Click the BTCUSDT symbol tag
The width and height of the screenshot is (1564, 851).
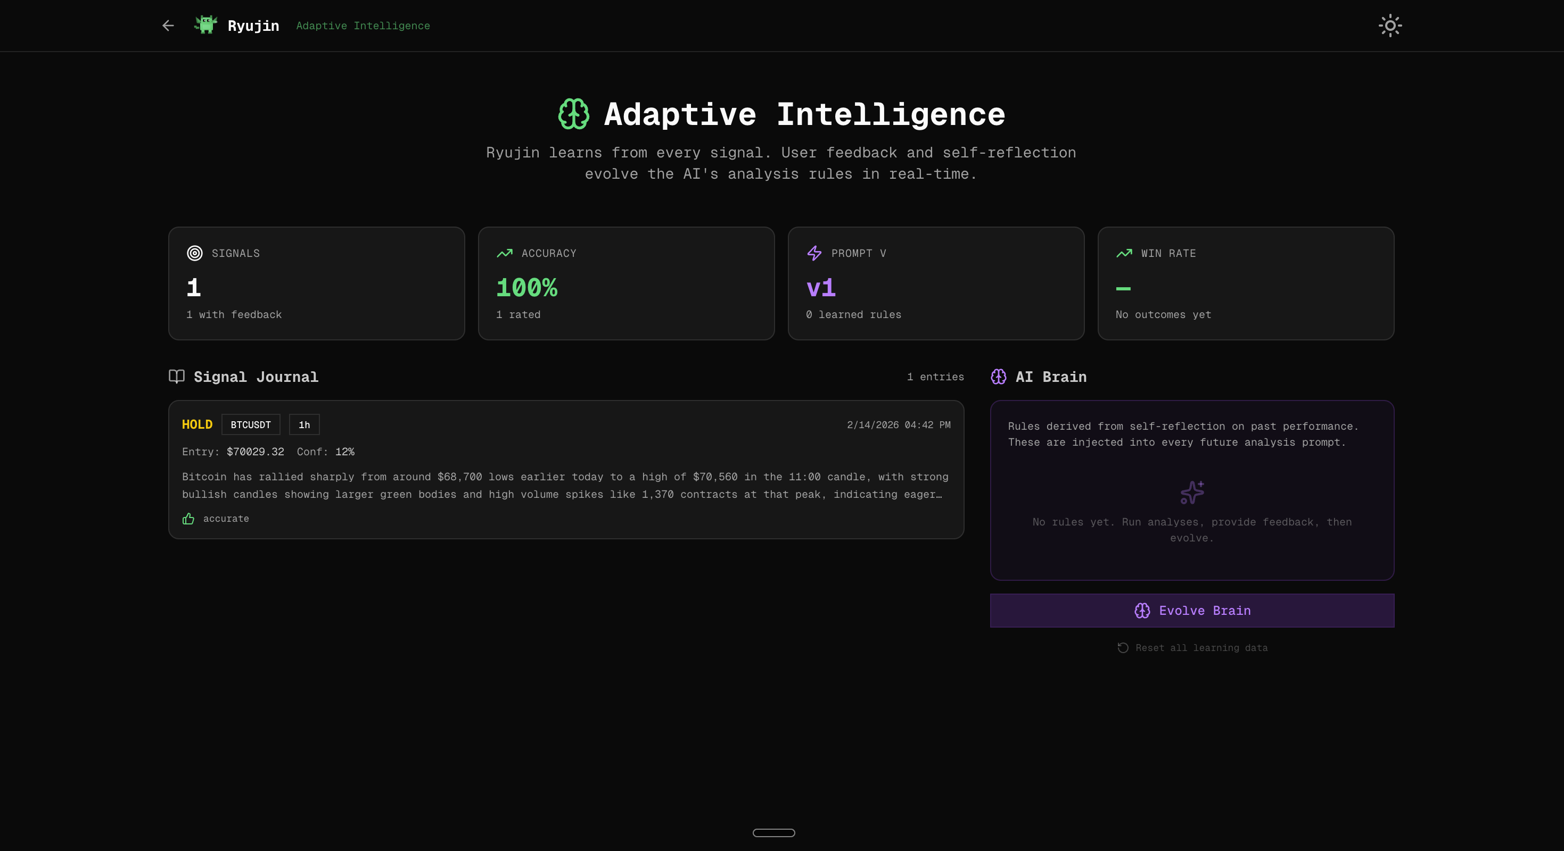(250, 424)
